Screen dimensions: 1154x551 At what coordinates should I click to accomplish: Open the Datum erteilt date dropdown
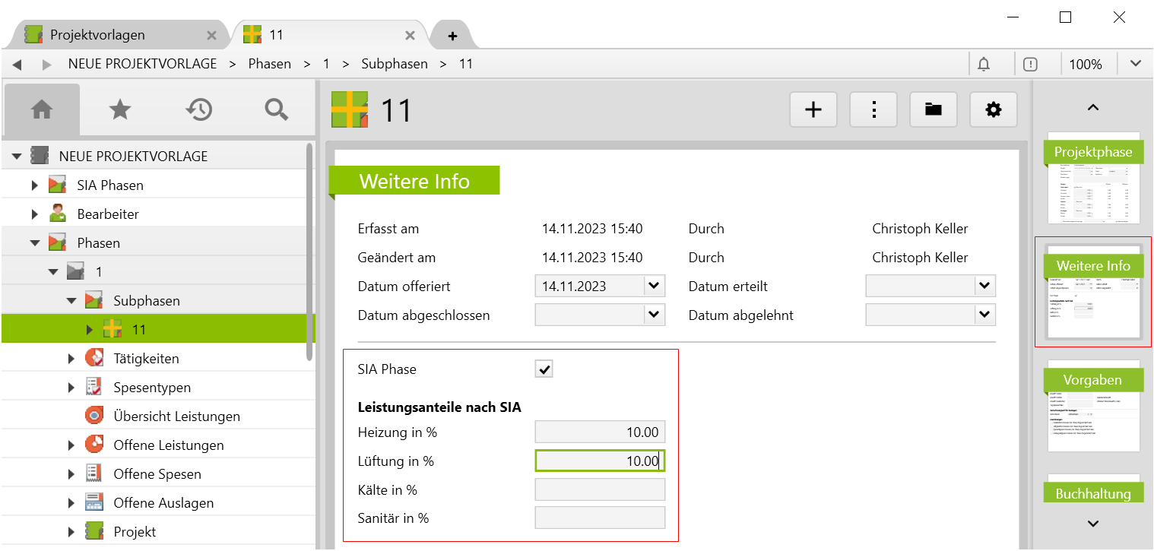coord(984,287)
